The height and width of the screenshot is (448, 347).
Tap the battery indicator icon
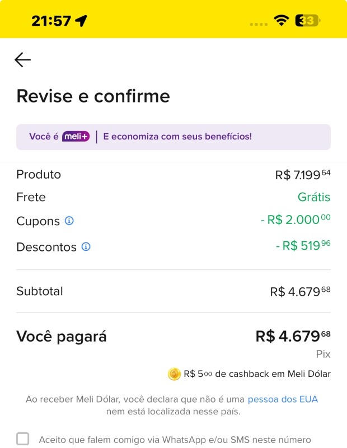point(307,21)
